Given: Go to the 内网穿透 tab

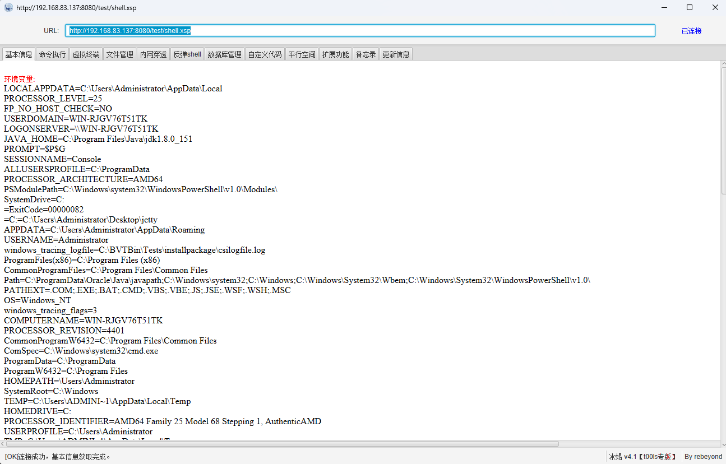Looking at the screenshot, I should tap(153, 54).
